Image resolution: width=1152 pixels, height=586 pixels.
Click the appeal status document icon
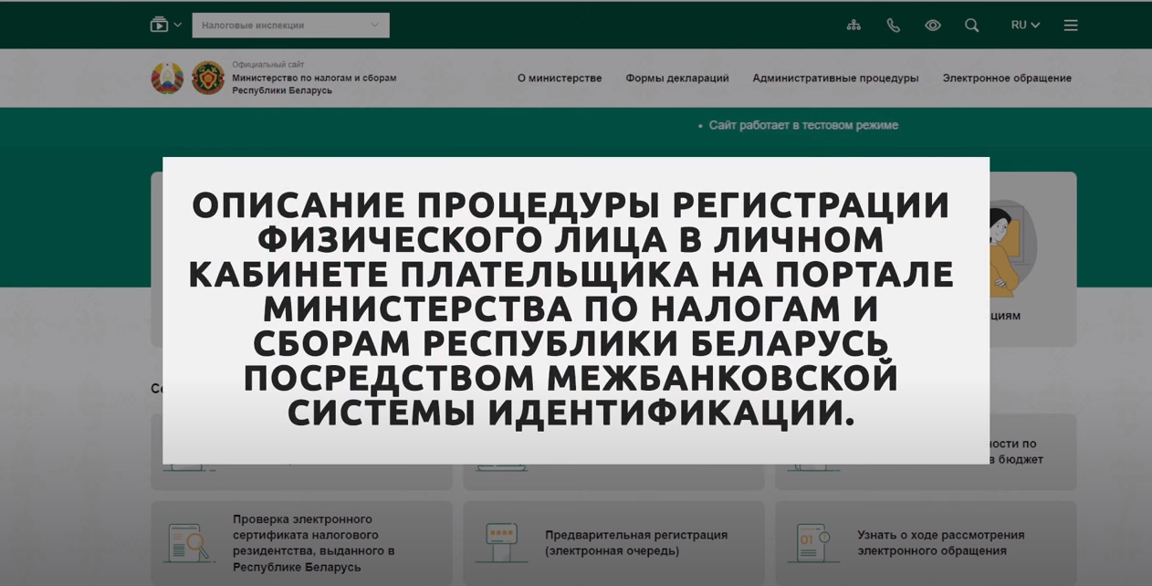tap(812, 542)
